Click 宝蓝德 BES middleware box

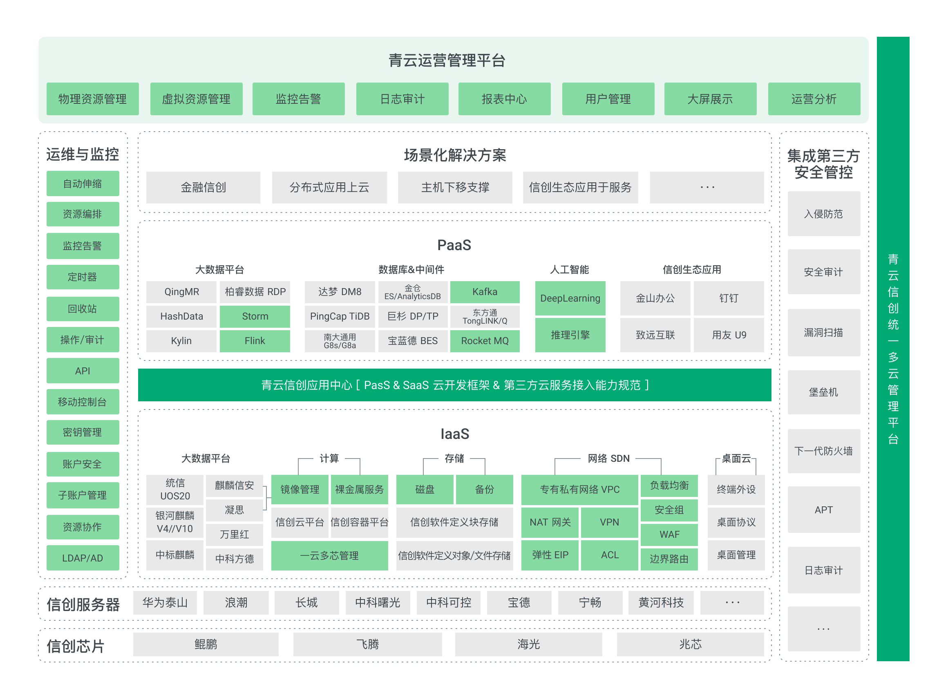pos(413,340)
